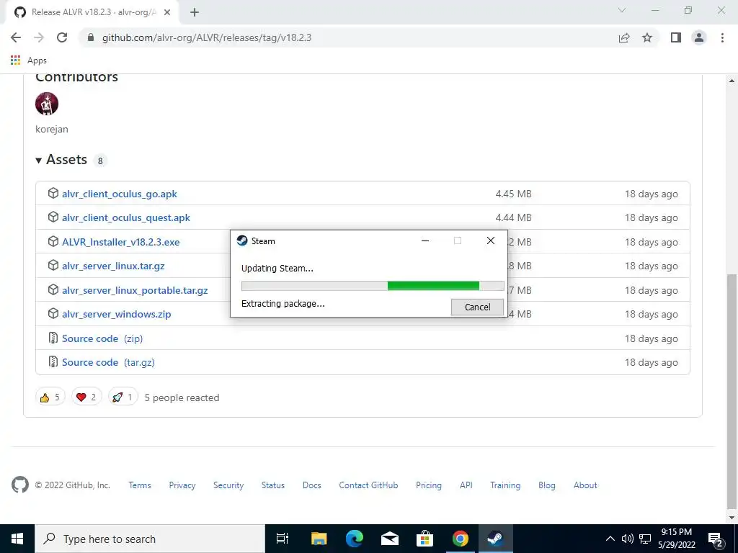Image resolution: width=738 pixels, height=553 pixels.
Task: Click file-zip icon beside Source code (zip)
Action: [53, 338]
